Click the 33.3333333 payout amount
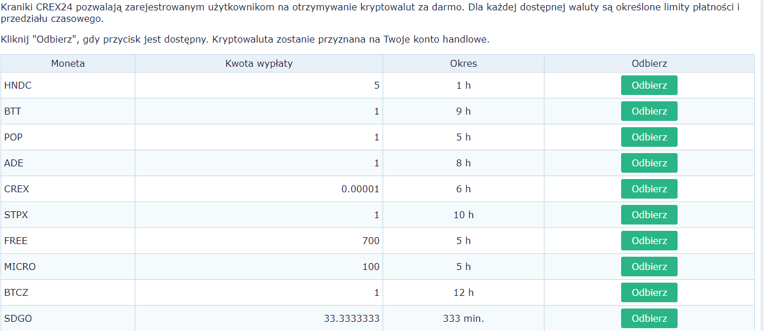Screen dimensions: 764x331 pyautogui.click(x=351, y=318)
